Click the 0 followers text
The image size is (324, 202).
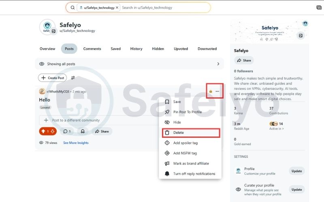click(243, 71)
